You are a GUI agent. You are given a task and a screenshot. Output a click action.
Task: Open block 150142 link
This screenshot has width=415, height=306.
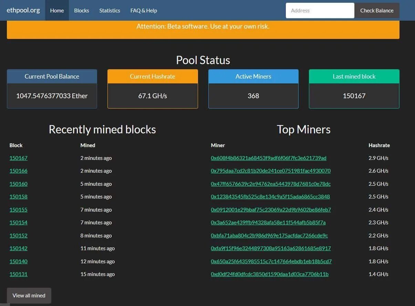tap(19, 248)
